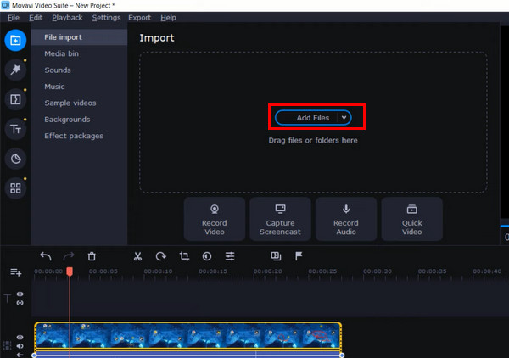The height and width of the screenshot is (358, 509).
Task: Open the More tools grid icon
Action: pyautogui.click(x=15, y=188)
